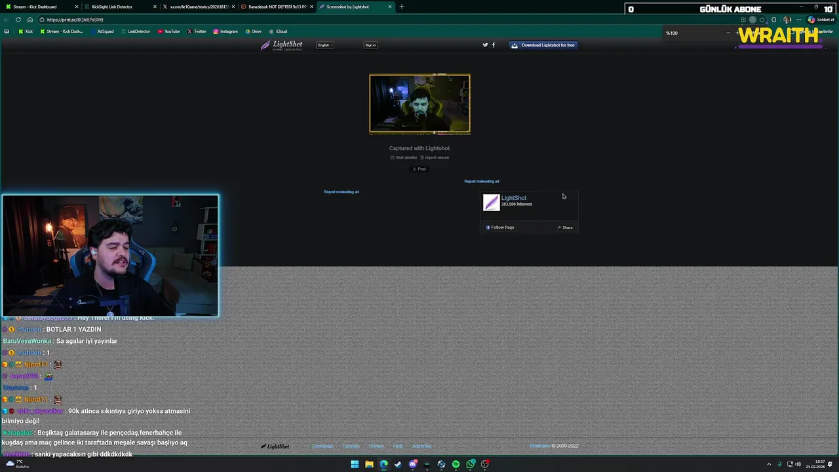Open the volume control in the tray
The height and width of the screenshot is (472, 839).
[798, 464]
